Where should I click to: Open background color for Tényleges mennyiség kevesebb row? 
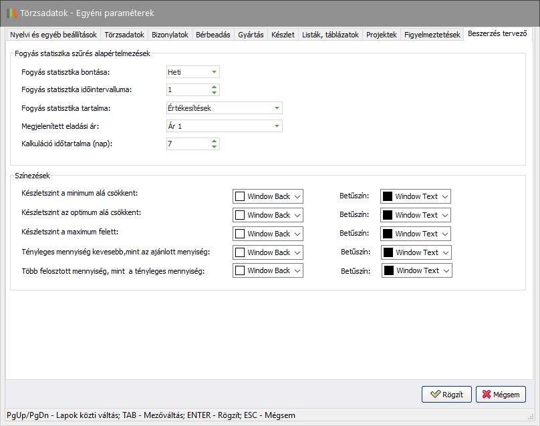(x=268, y=252)
